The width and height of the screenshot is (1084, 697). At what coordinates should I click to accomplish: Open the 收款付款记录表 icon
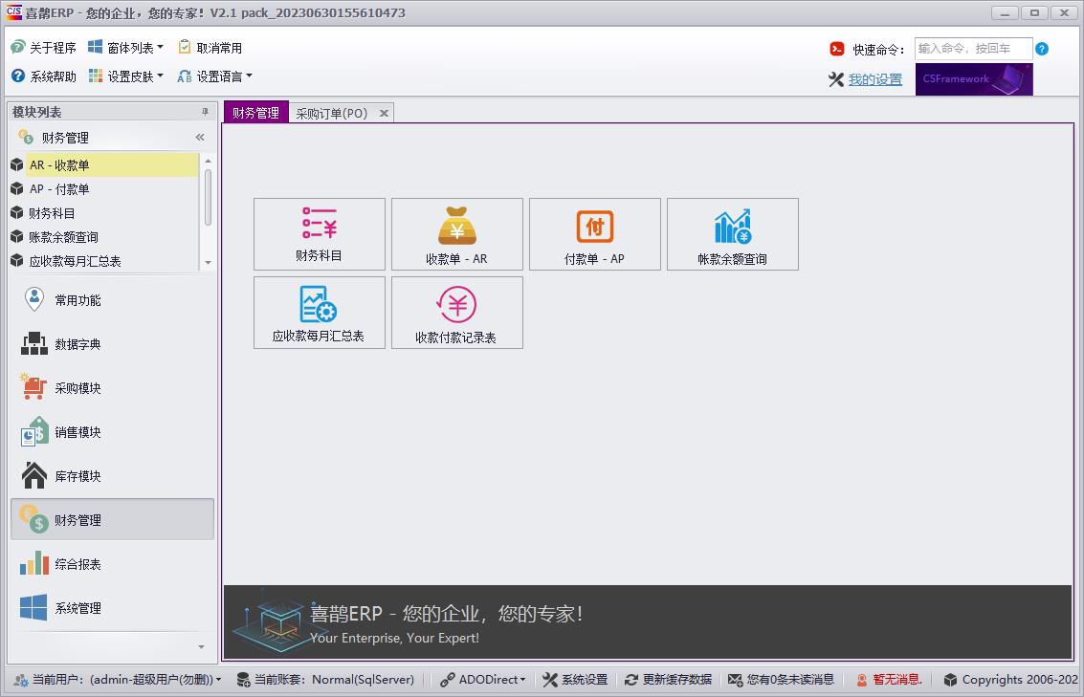click(x=456, y=313)
